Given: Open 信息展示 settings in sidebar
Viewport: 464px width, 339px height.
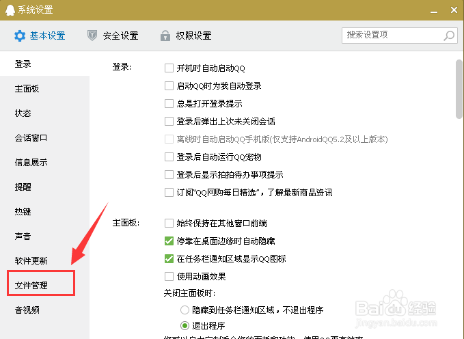Looking at the screenshot, I should pos(44,162).
